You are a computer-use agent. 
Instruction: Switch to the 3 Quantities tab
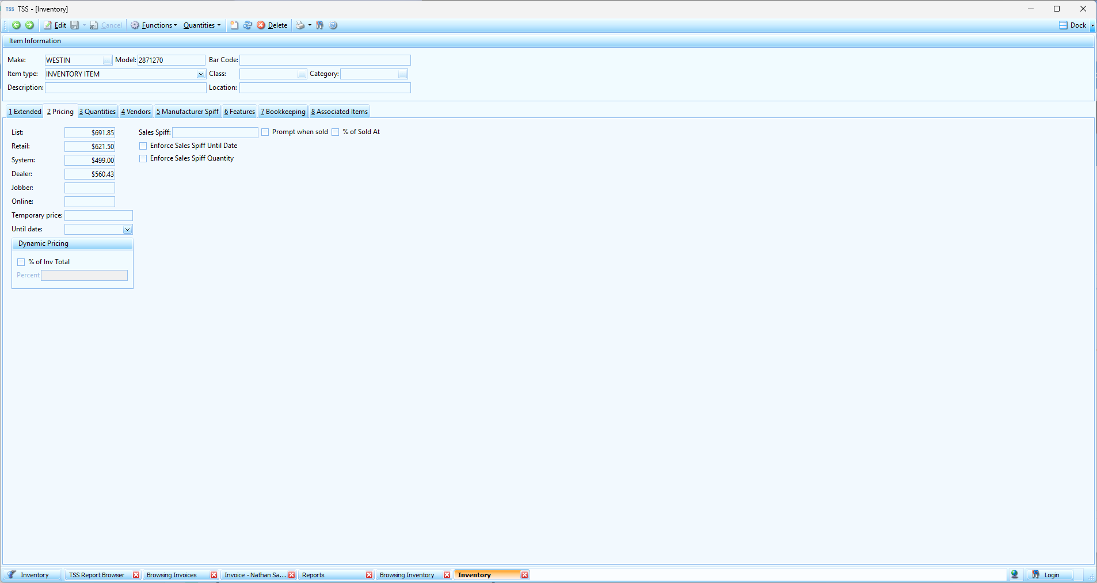click(x=98, y=112)
